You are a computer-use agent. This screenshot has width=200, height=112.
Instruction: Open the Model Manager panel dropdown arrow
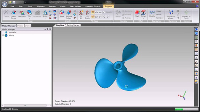(x=45, y=29)
